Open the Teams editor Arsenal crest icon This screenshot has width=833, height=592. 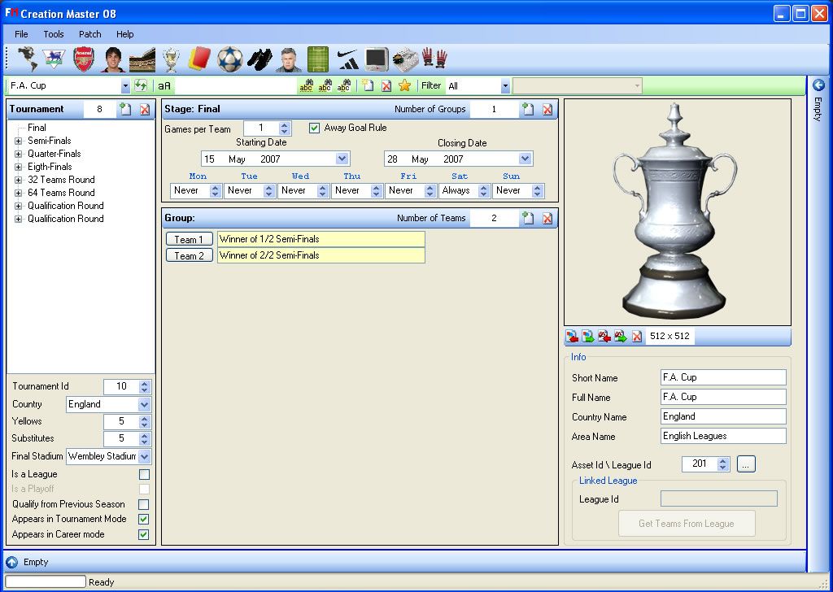pyautogui.click(x=84, y=59)
